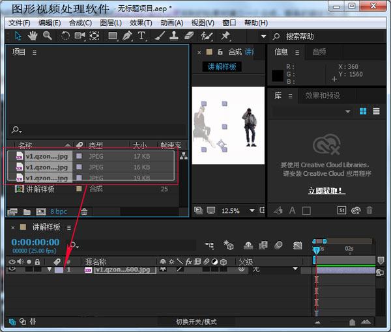Open the 图层(L) menu
The height and width of the screenshot is (332, 391).
click(x=111, y=23)
